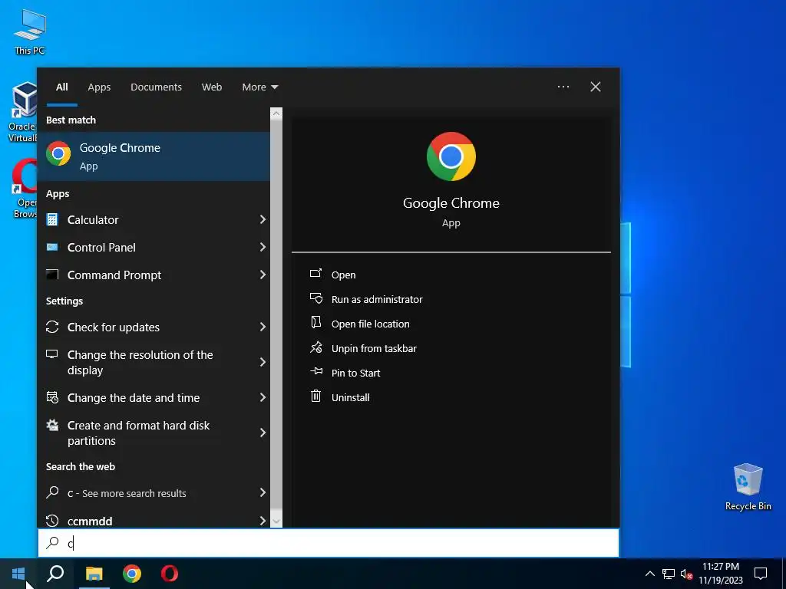Click the Control Panel icon in results
Viewport: 786px width, 589px height.
[x=52, y=247]
